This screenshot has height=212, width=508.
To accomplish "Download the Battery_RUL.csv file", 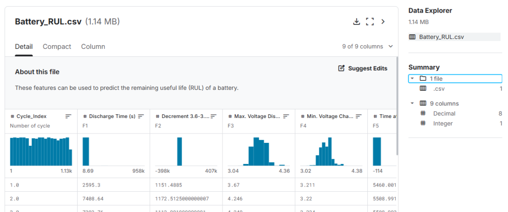I will (x=357, y=22).
